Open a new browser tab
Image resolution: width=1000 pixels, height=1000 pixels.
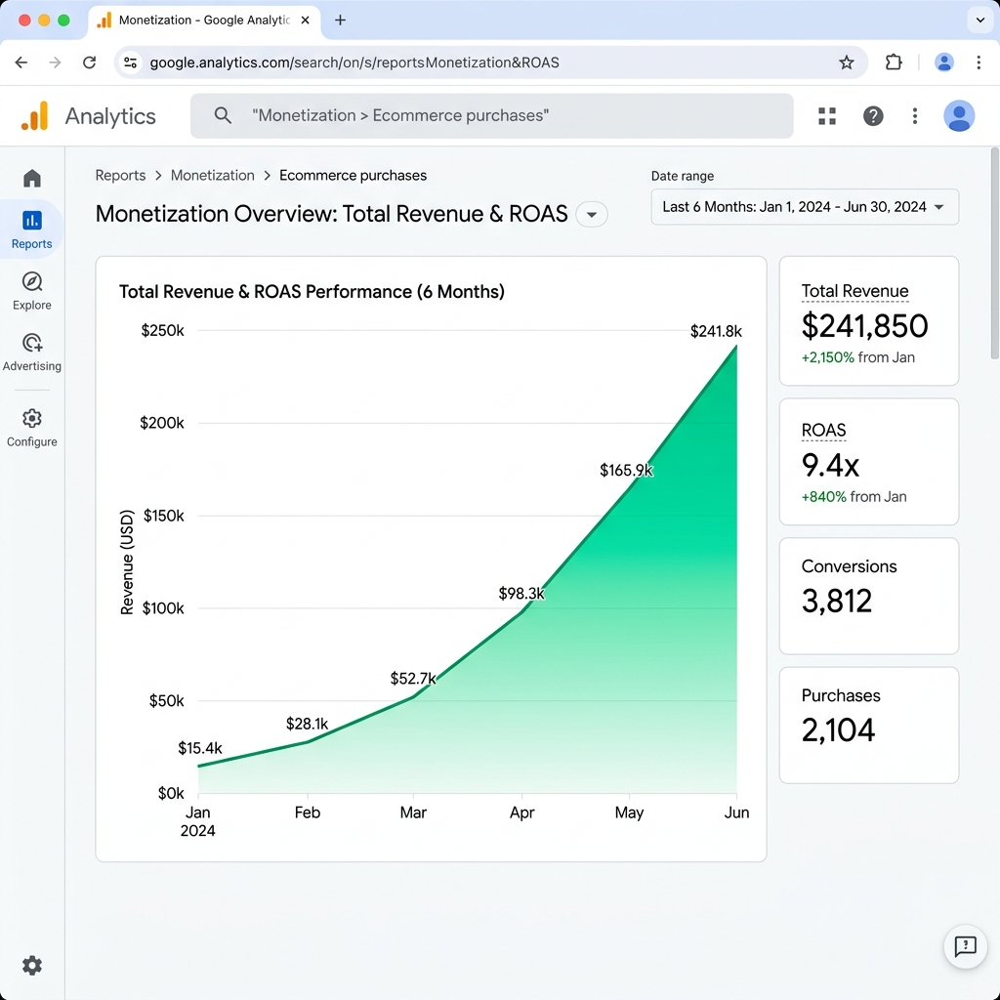[341, 21]
